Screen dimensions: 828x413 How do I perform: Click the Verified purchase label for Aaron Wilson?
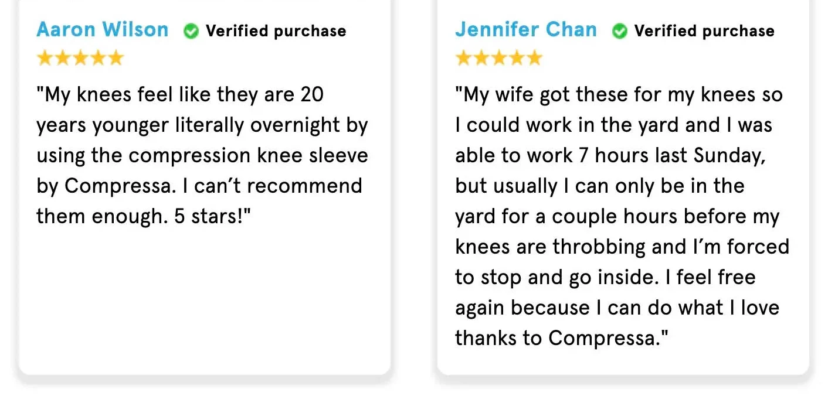point(276,31)
